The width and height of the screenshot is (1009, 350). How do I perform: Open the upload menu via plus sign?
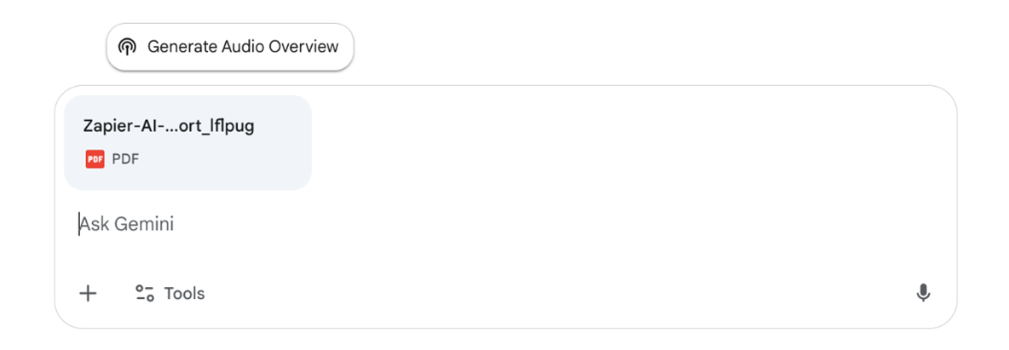click(88, 293)
